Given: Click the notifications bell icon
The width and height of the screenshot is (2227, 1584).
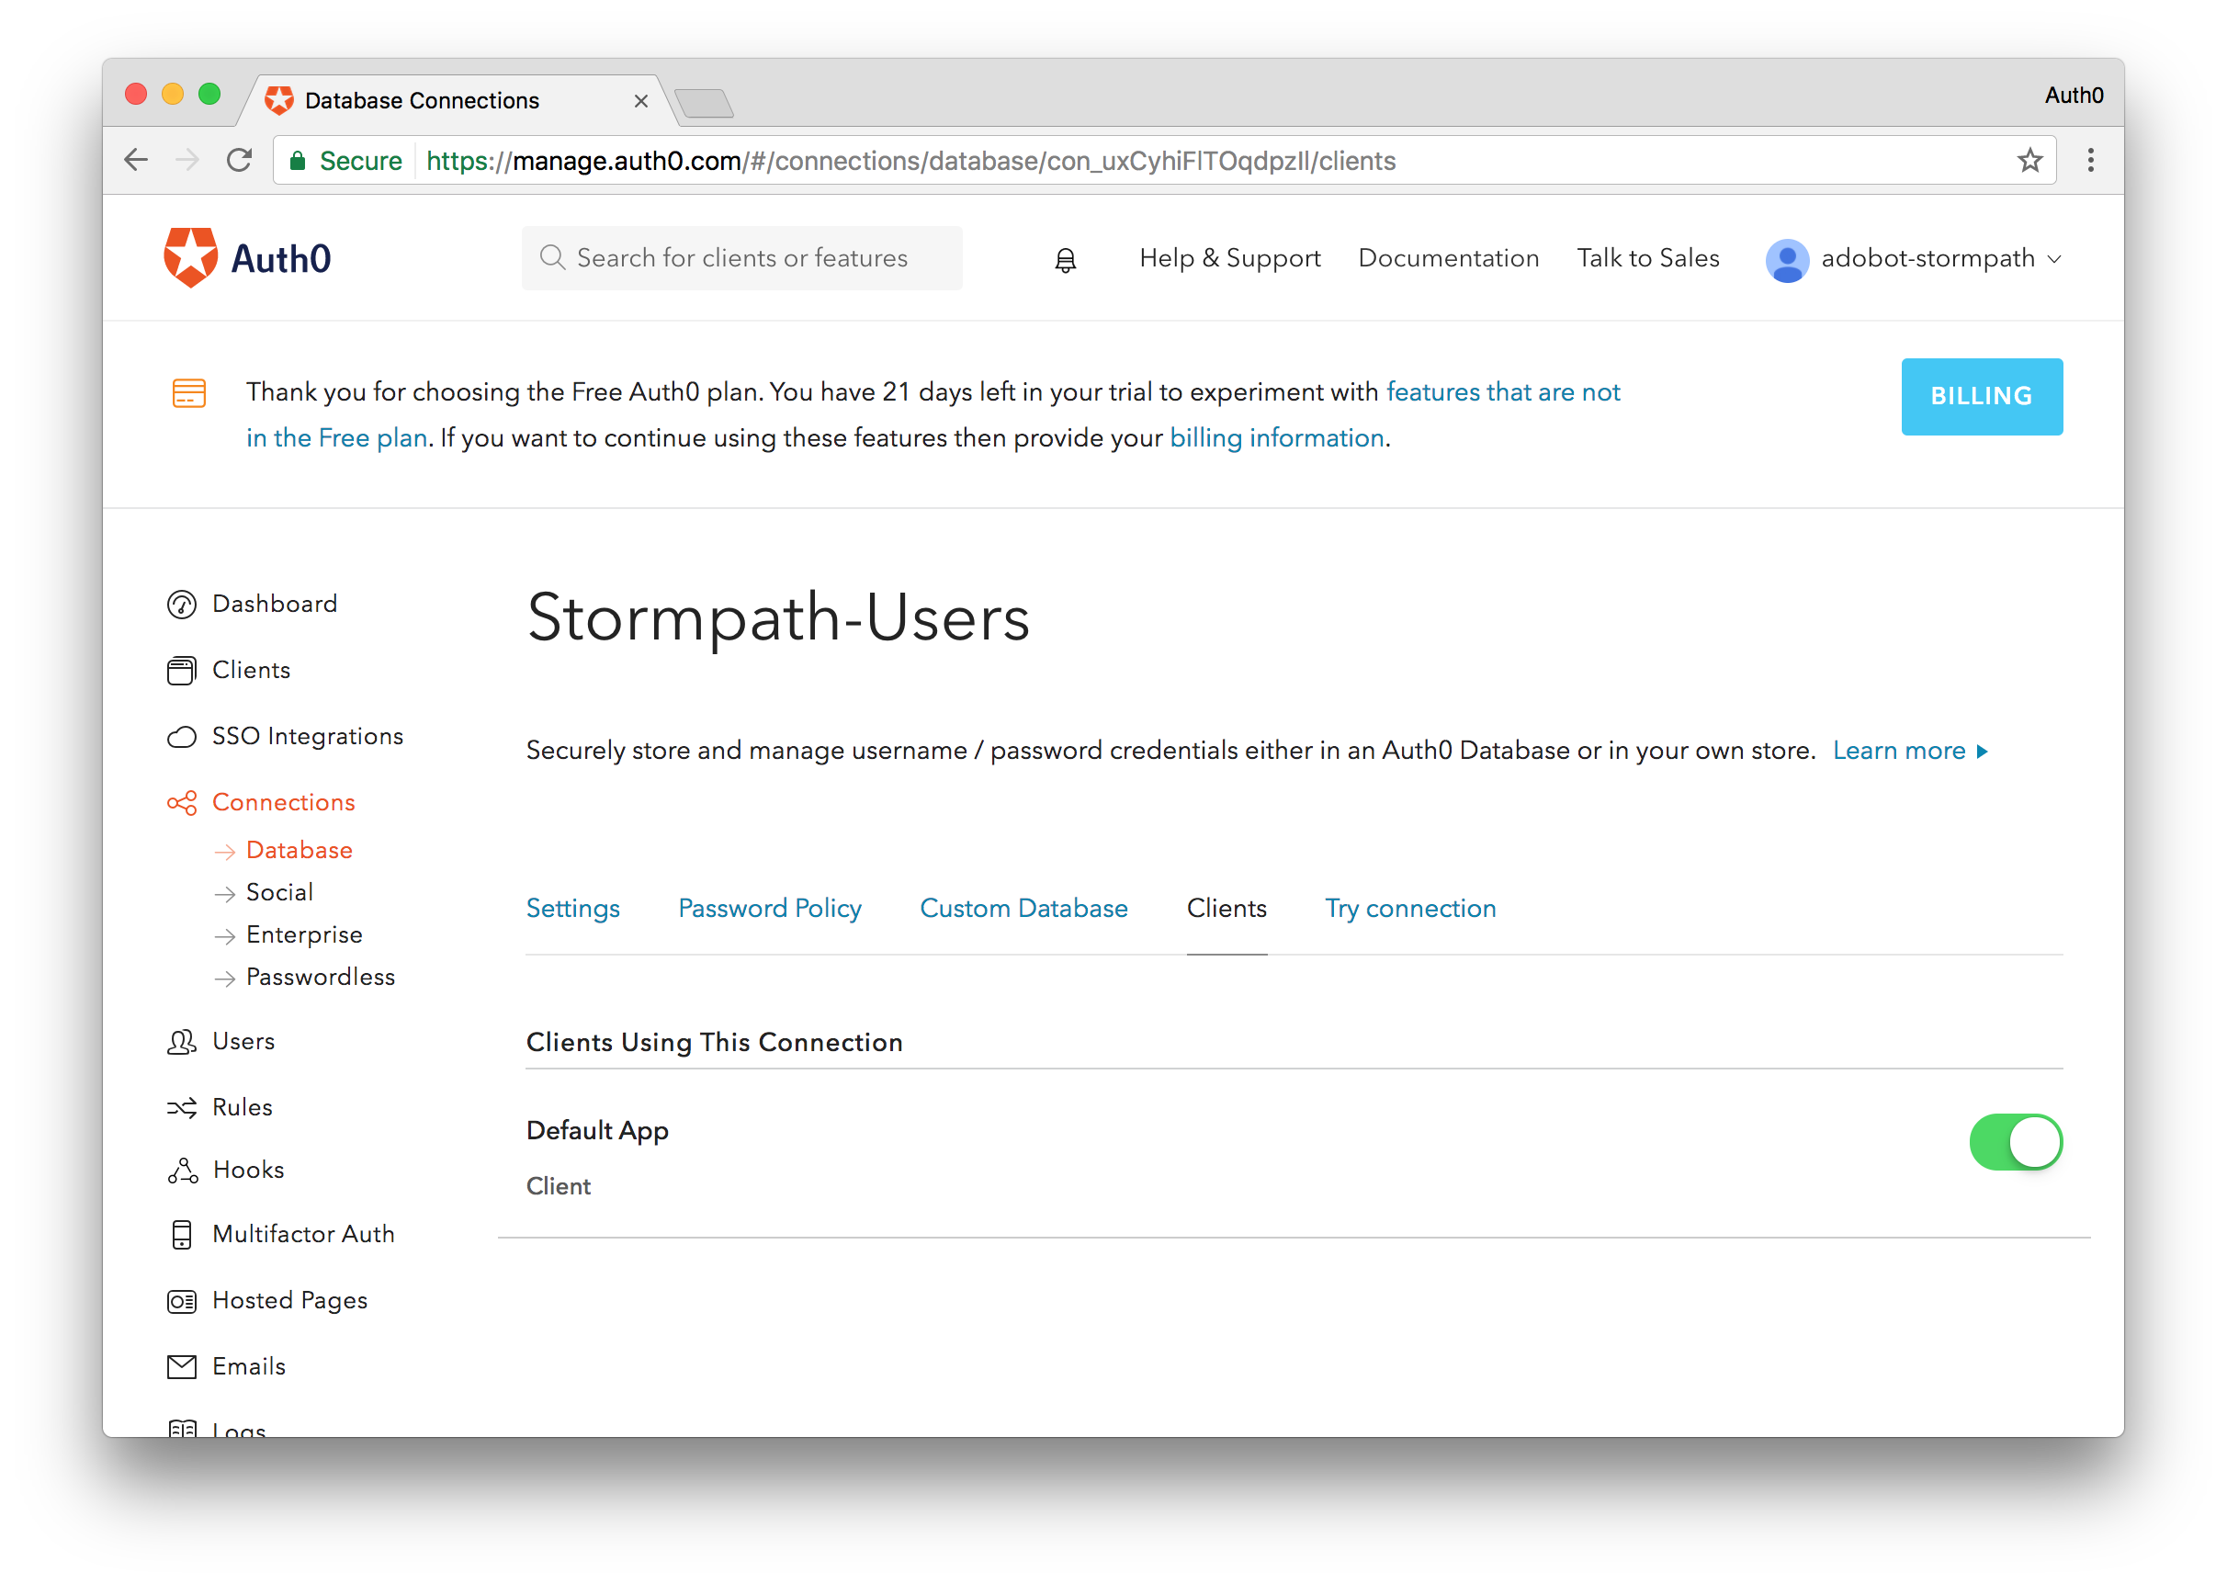Looking at the screenshot, I should (x=1065, y=259).
